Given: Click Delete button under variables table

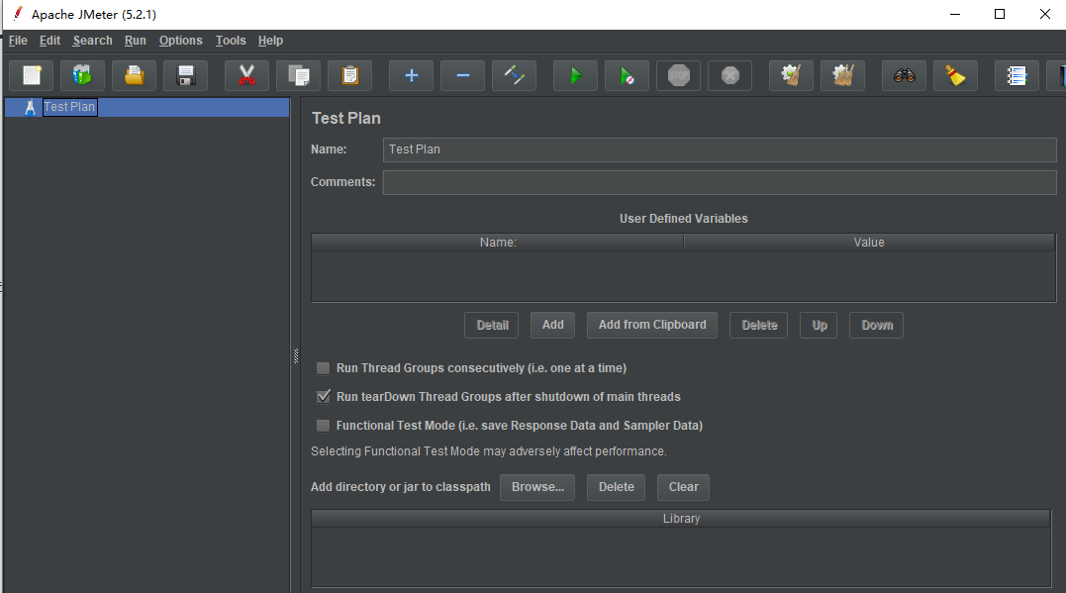Looking at the screenshot, I should [x=759, y=325].
